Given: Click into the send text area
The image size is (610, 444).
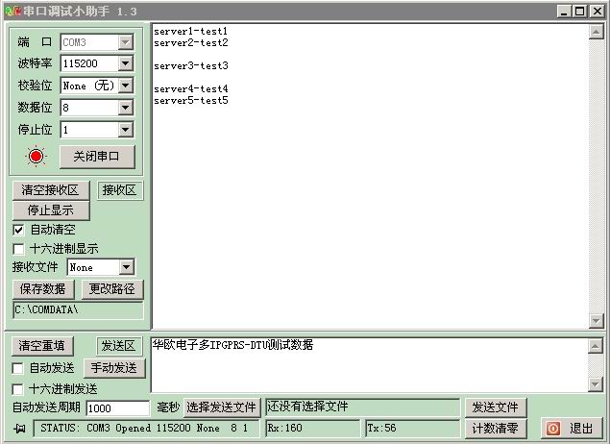Looking at the screenshot, I should (x=365, y=365).
